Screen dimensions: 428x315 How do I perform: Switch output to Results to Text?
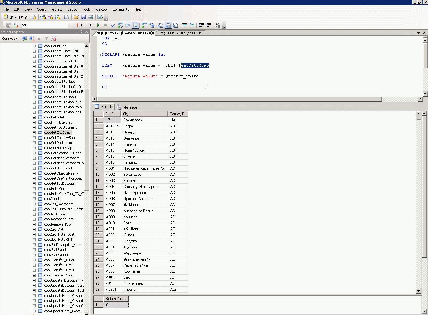point(161,25)
